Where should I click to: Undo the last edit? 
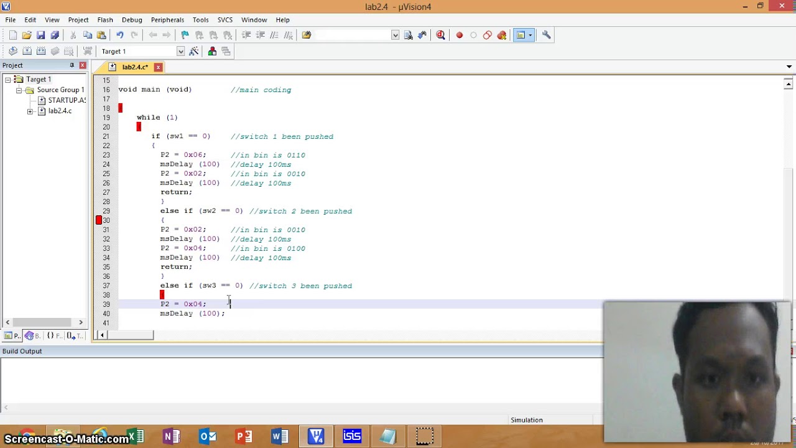(x=119, y=35)
